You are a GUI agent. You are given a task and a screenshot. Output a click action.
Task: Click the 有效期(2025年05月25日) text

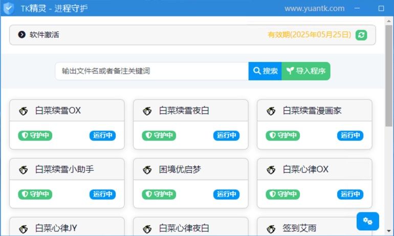point(310,35)
